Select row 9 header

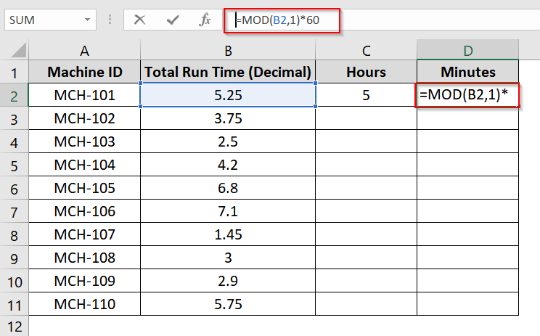[14, 258]
